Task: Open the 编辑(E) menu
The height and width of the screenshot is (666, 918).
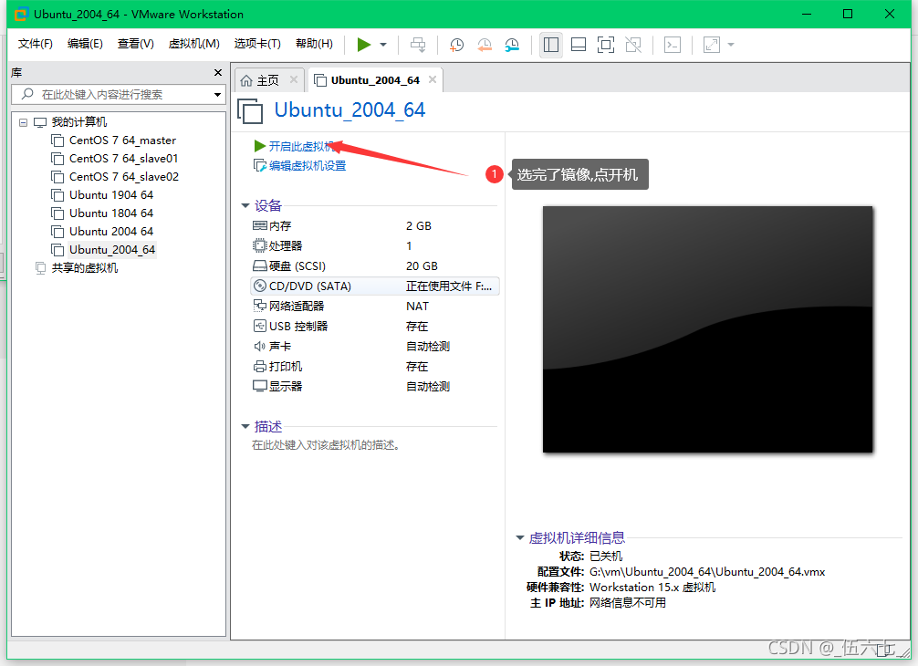Action: [85, 44]
